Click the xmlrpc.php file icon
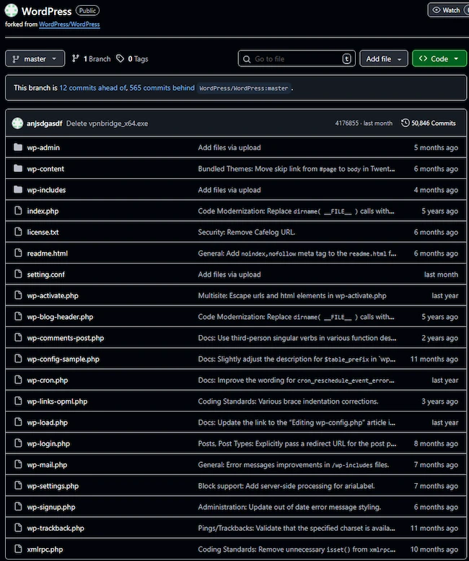 (18, 548)
